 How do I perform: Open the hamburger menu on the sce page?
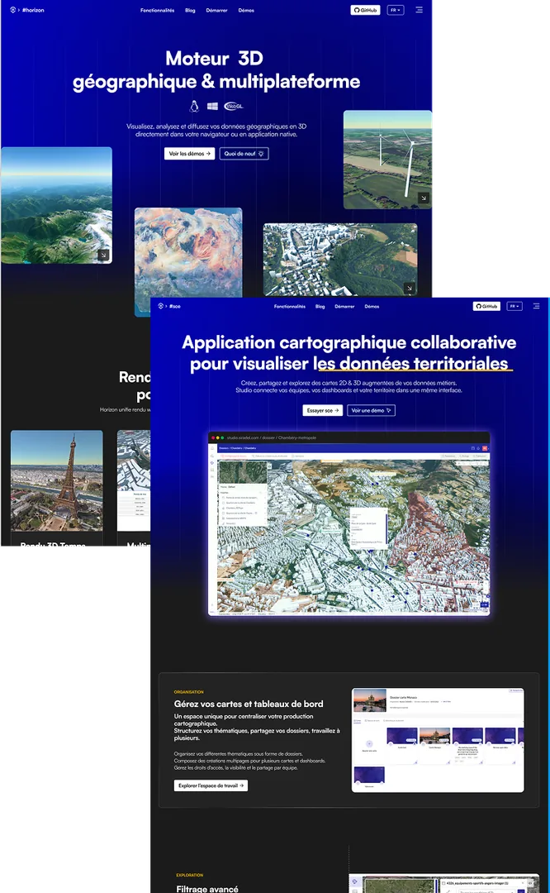point(536,306)
